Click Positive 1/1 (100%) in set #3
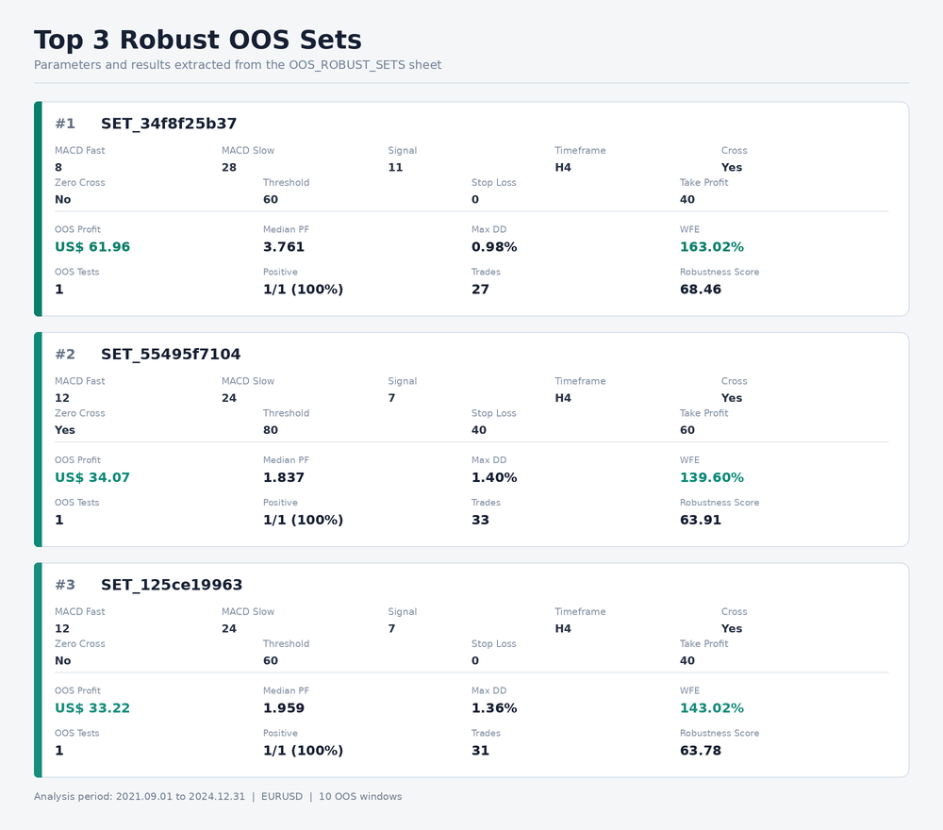The width and height of the screenshot is (943, 830). (303, 751)
